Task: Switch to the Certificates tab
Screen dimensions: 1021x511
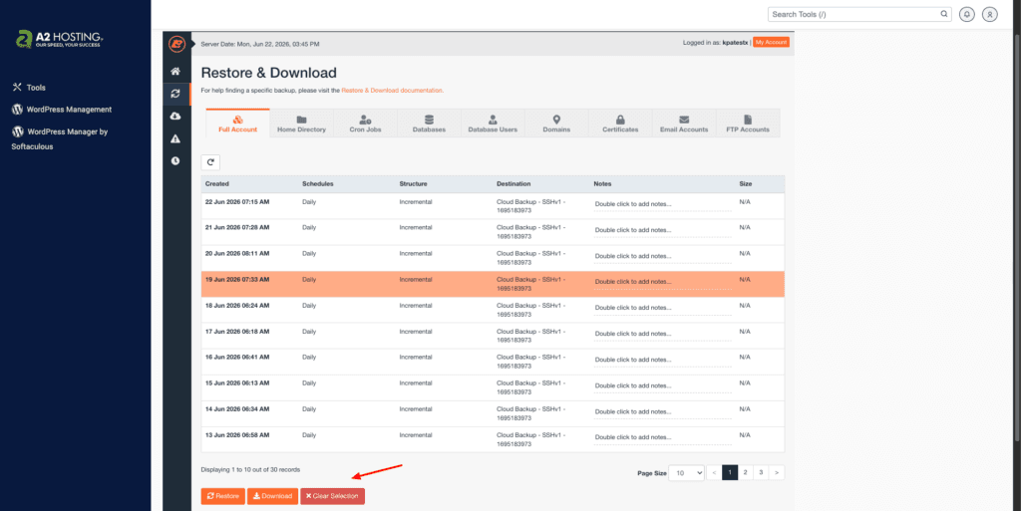Action: click(x=620, y=123)
